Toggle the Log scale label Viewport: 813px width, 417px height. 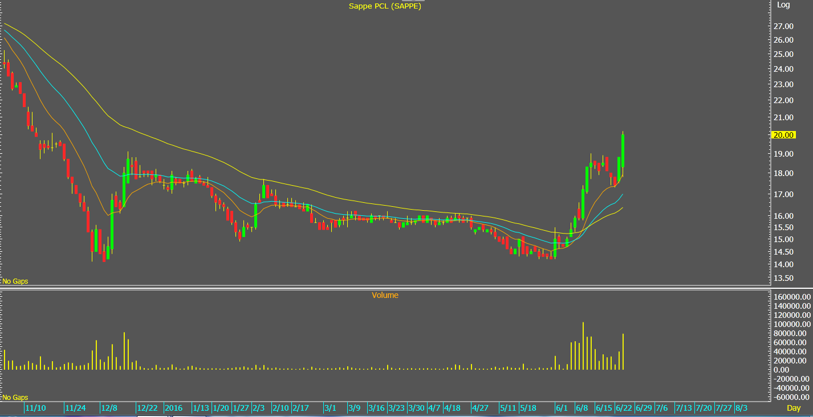pyautogui.click(x=783, y=5)
